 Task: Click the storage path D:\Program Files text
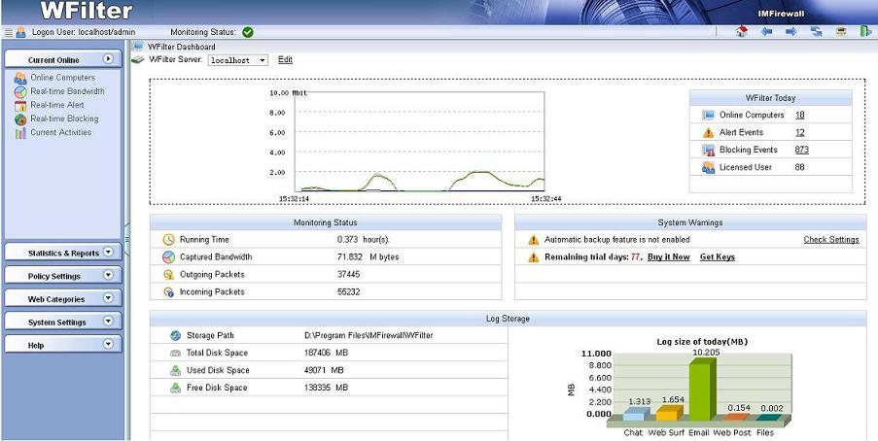369,335
